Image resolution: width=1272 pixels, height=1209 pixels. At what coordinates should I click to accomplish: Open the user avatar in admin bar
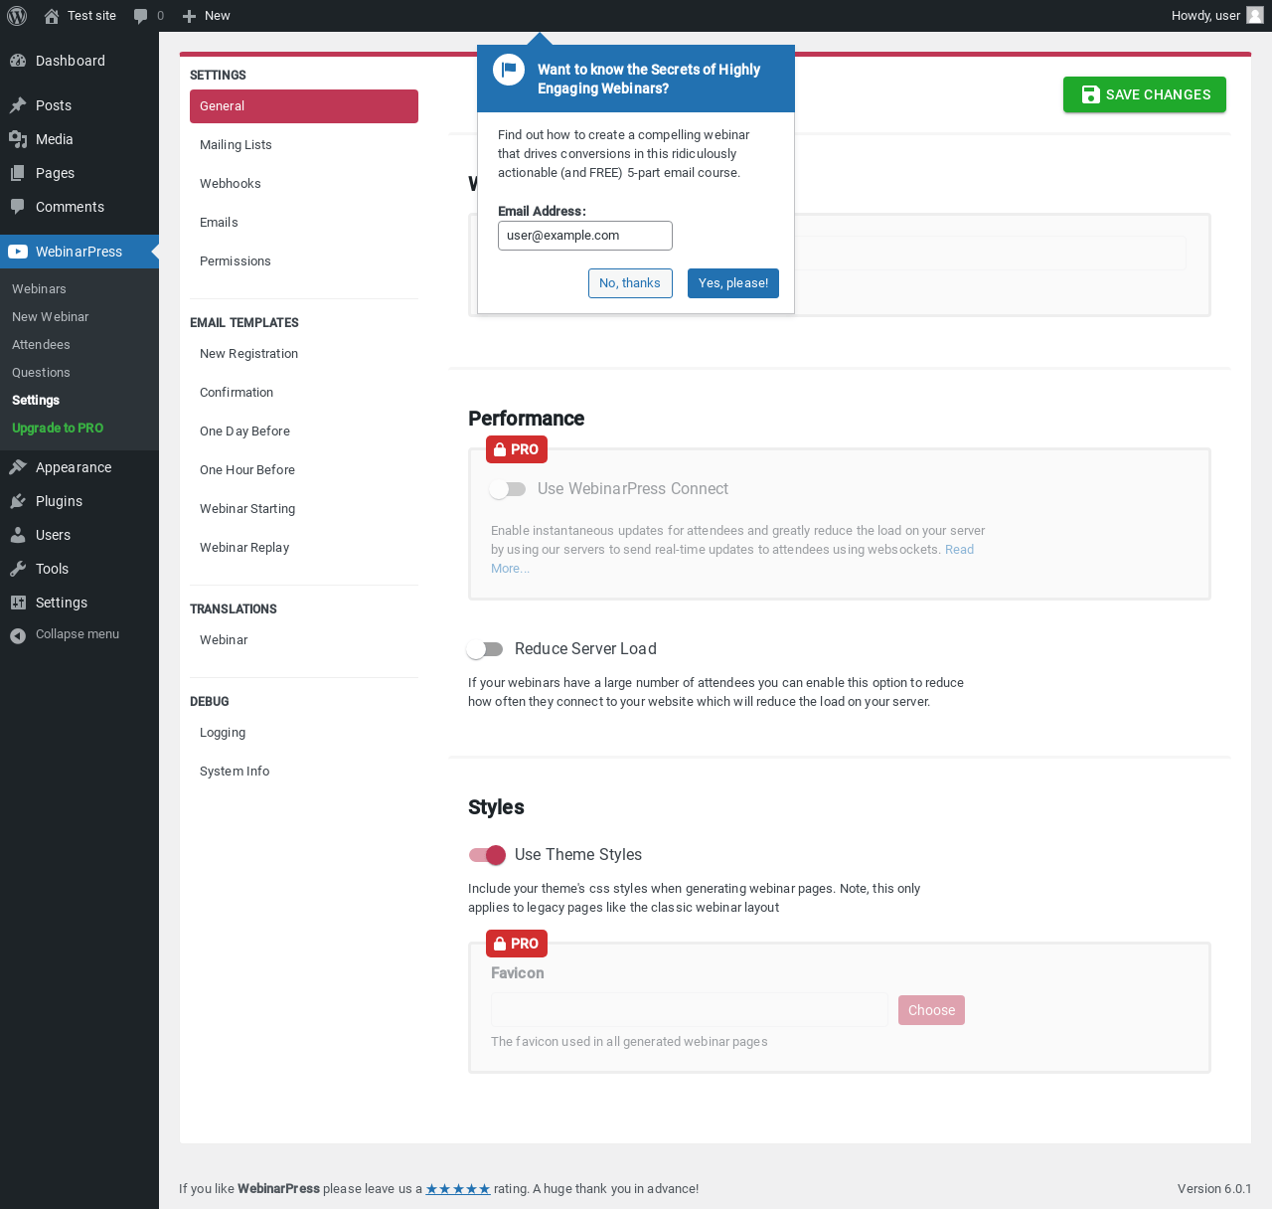pos(1255,15)
